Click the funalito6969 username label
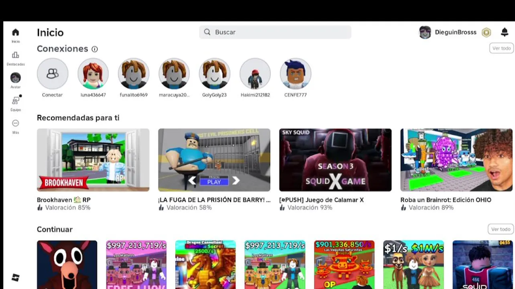Image resolution: width=515 pixels, height=289 pixels. pos(134,95)
